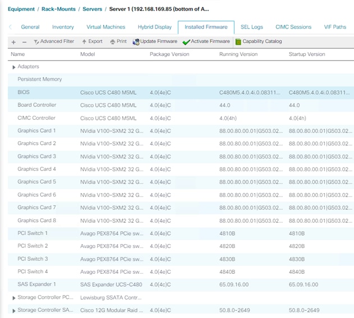Screen dimensions: 354x318
Task: Switch to the General tab
Action: 30,27
